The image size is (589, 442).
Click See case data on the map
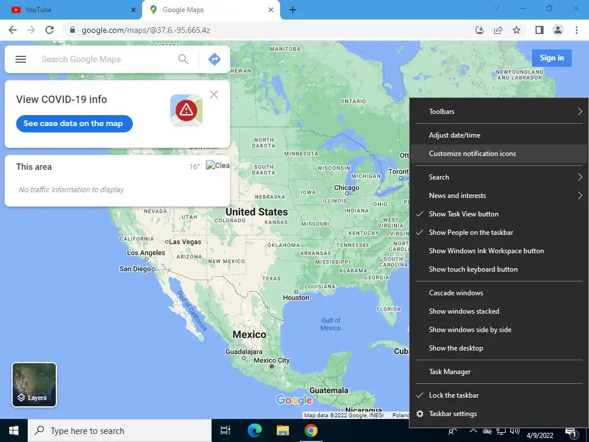74,124
